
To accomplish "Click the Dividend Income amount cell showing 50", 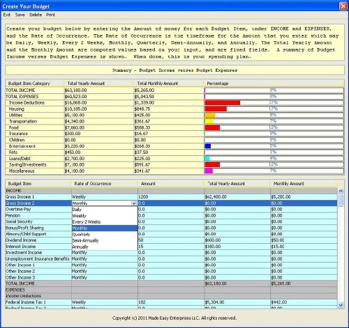I will coord(171,240).
